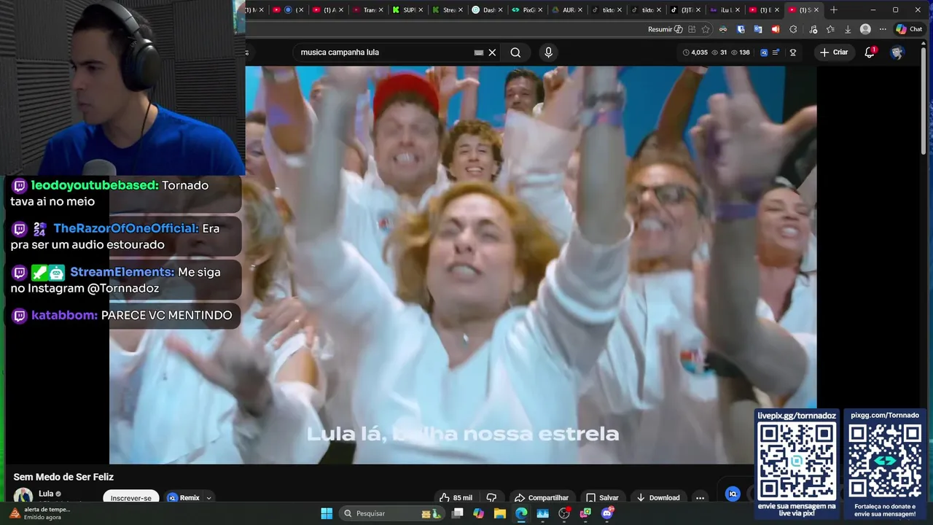Open more actions three-dot menu under video
Image resolution: width=933 pixels, height=525 pixels.
point(700,498)
